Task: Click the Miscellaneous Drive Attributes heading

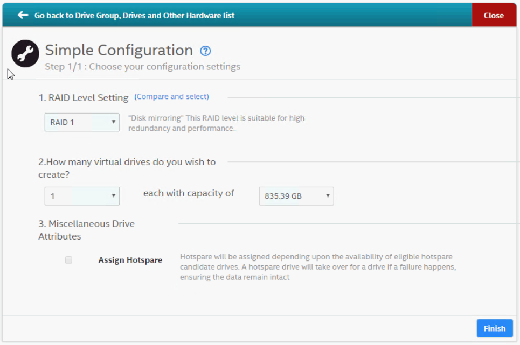Action: 86,230
